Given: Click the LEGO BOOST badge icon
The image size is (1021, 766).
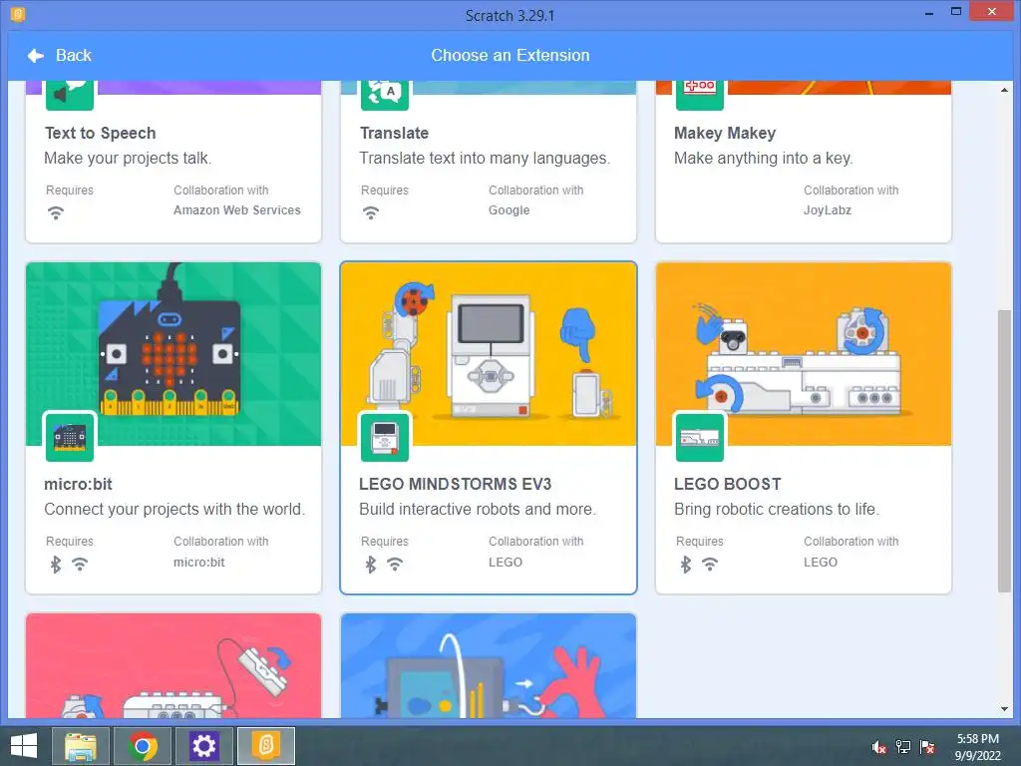Looking at the screenshot, I should [699, 437].
